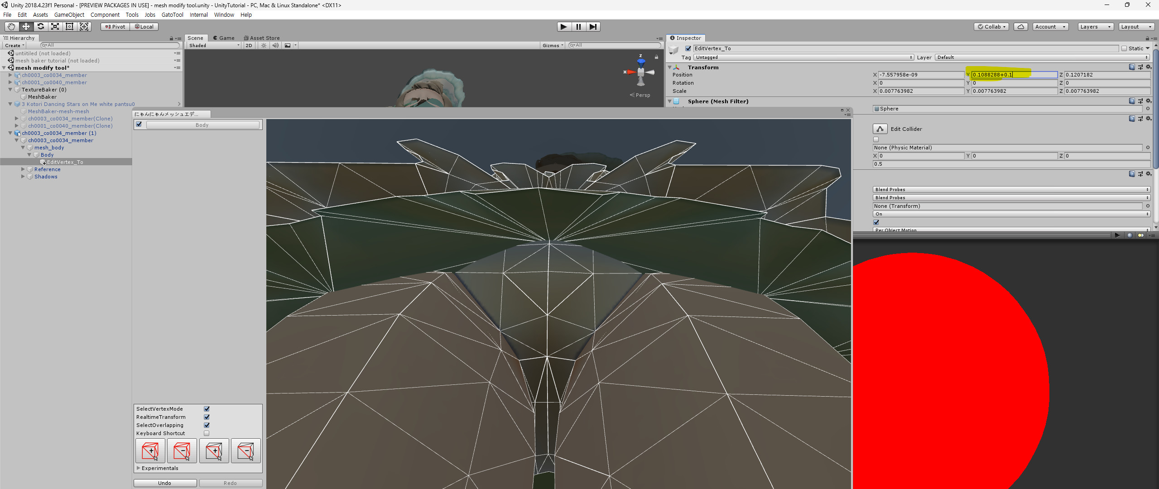Switch to the Game tab

click(x=224, y=38)
